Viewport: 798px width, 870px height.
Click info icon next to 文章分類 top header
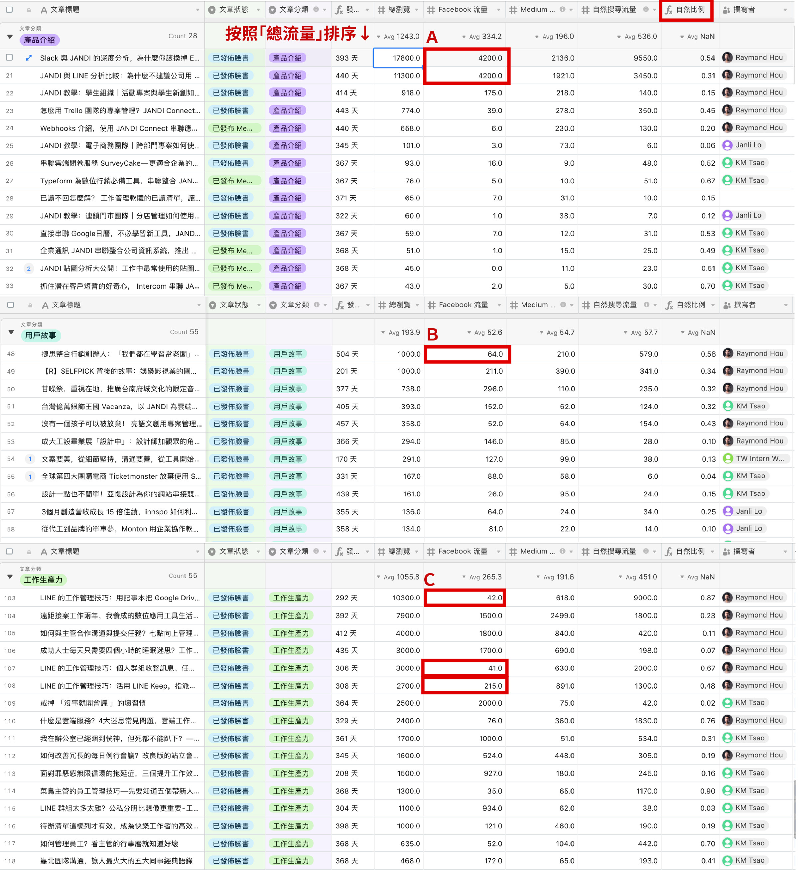317,10
